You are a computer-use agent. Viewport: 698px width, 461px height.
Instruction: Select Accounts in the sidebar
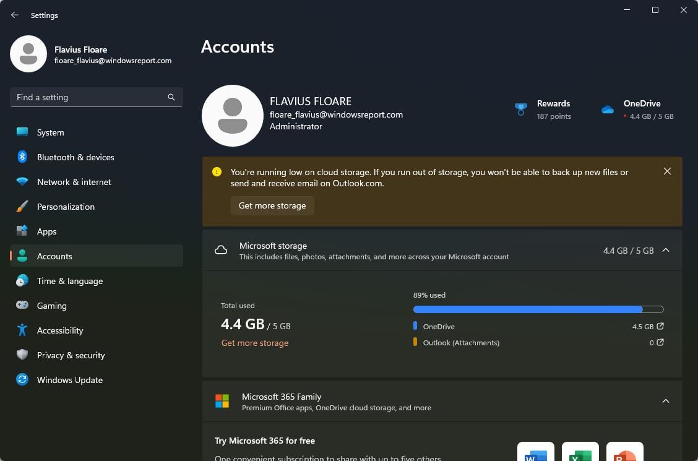click(x=96, y=256)
